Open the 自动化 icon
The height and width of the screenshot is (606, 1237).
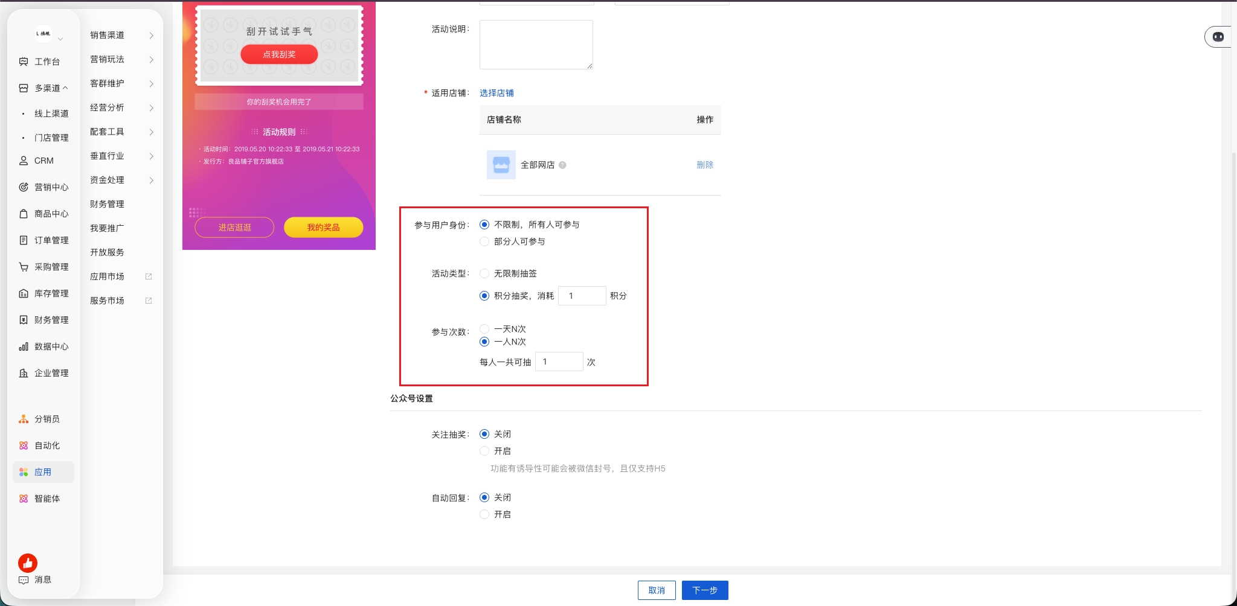click(x=24, y=445)
